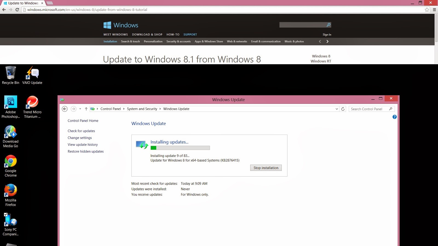
Task: Select the Apps & Windows Store tab
Action: tap(209, 42)
